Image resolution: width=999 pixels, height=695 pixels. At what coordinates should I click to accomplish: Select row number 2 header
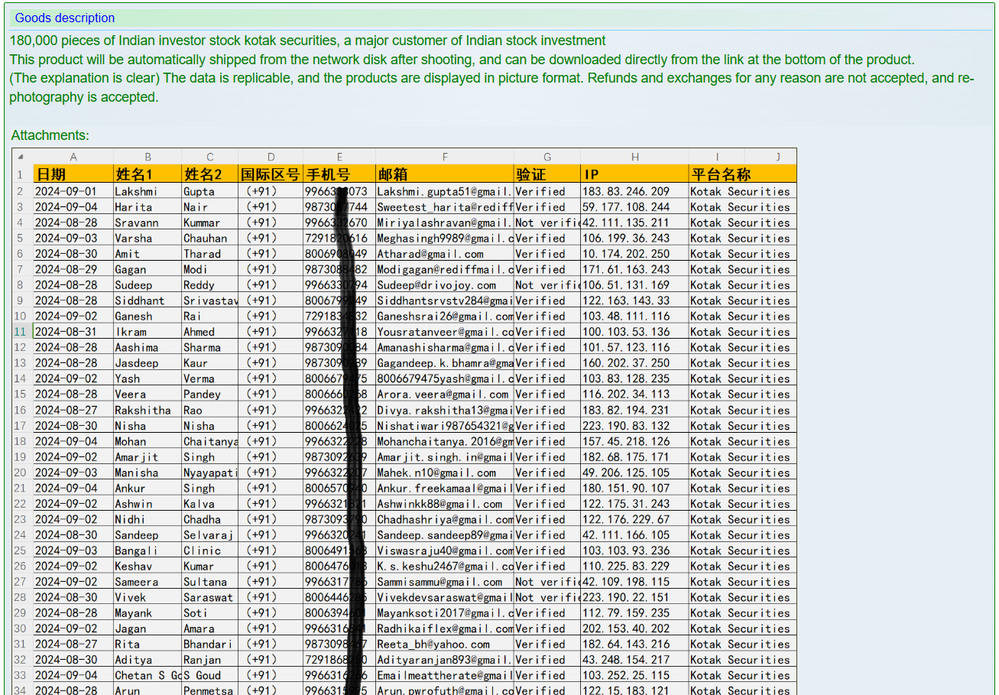tap(21, 191)
